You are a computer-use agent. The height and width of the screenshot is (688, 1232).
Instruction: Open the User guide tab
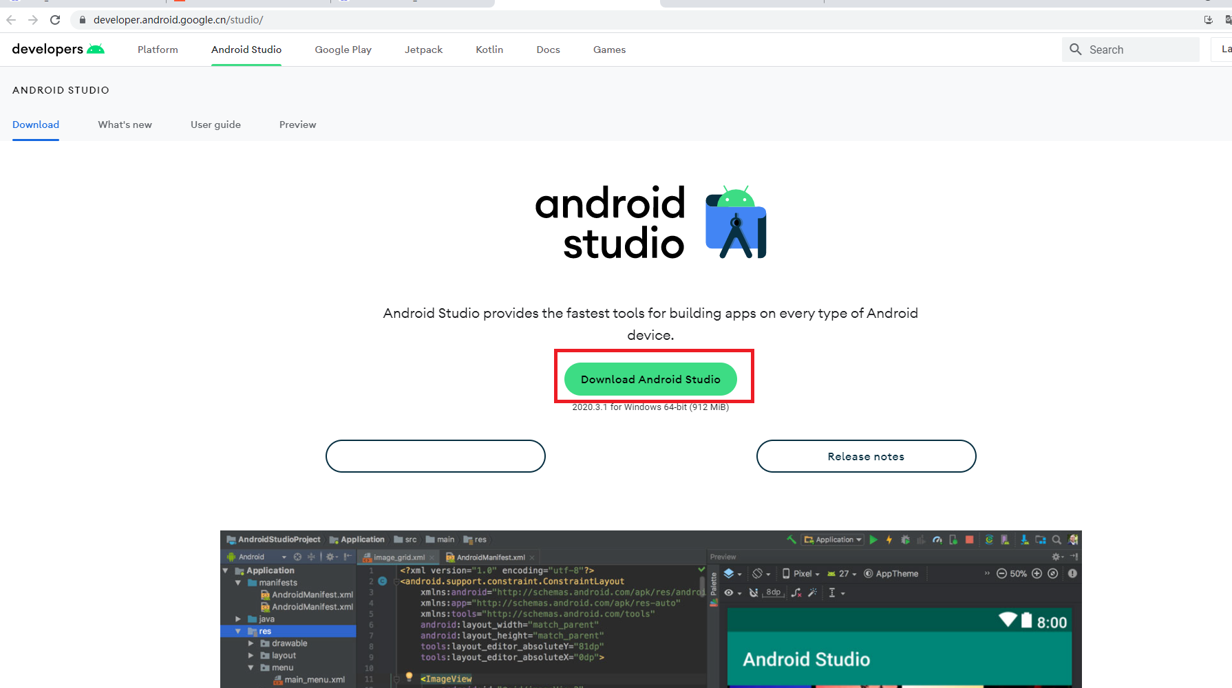(215, 125)
